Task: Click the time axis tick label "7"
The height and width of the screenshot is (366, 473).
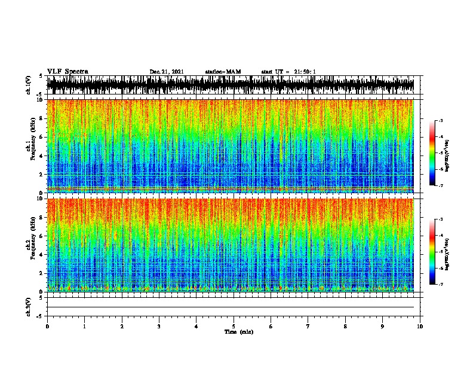Action: click(308, 327)
